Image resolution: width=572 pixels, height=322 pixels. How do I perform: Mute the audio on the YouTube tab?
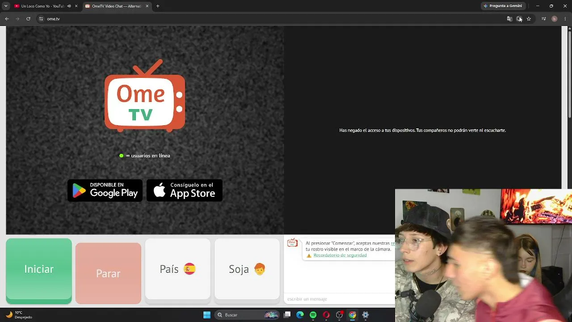(x=69, y=6)
